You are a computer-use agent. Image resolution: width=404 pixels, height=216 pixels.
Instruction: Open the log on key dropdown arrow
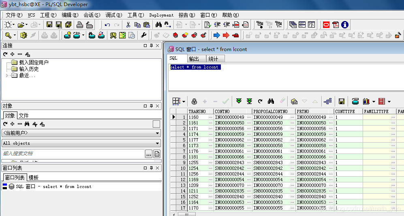pyautogui.click(x=15, y=35)
